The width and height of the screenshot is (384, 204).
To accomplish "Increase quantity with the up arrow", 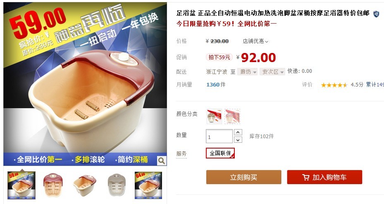I will tap(238, 132).
